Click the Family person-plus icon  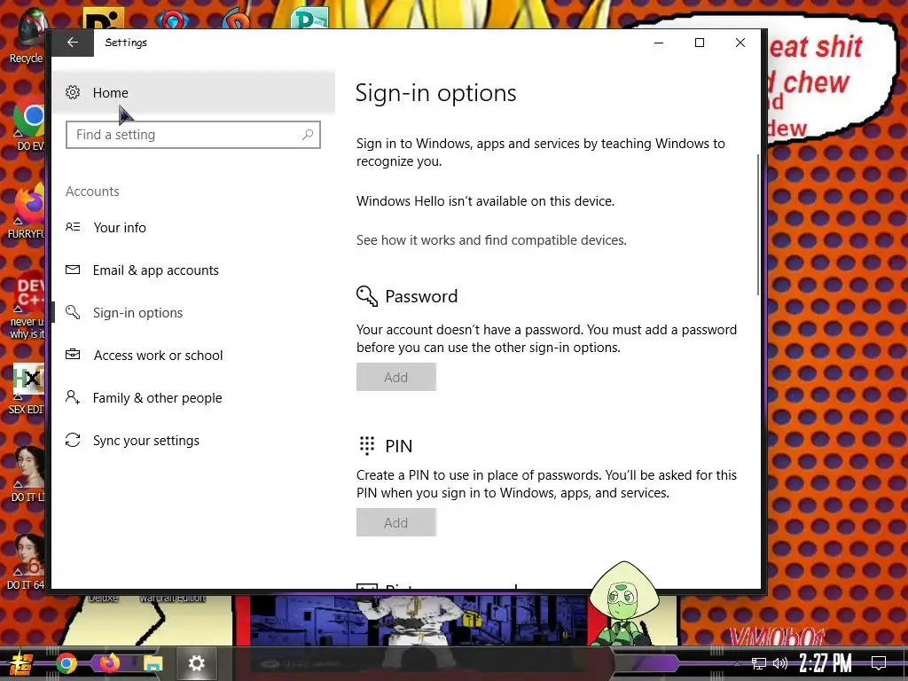pos(73,396)
